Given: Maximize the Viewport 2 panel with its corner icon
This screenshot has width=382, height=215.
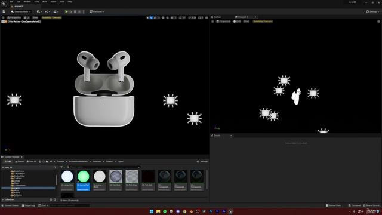Looking at the screenshot, I should [x=378, y=21].
